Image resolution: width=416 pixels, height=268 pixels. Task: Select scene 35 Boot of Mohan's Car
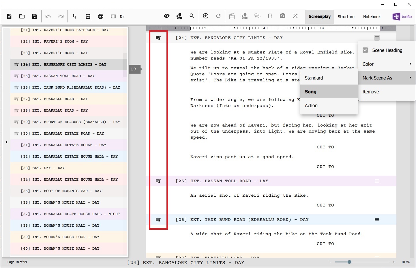69,191
